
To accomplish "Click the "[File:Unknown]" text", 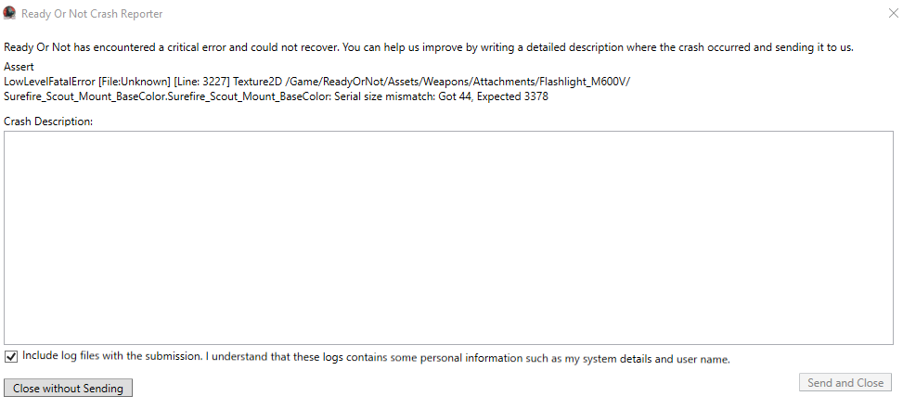I will pyautogui.click(x=135, y=82).
